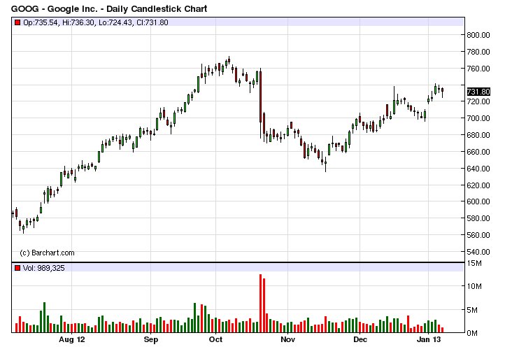
Task: Click the Jan 13 date label
Action: (429, 339)
